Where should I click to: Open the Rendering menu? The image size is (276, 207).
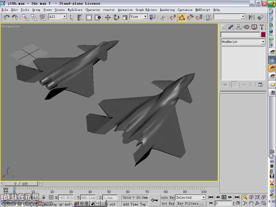click(167, 10)
